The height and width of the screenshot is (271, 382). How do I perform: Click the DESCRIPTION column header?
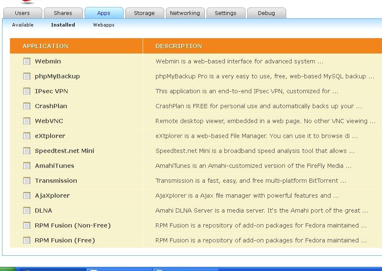[179, 46]
